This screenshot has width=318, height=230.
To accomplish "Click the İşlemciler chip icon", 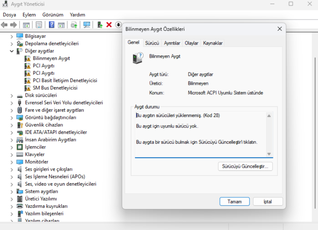I will tap(20, 147).
